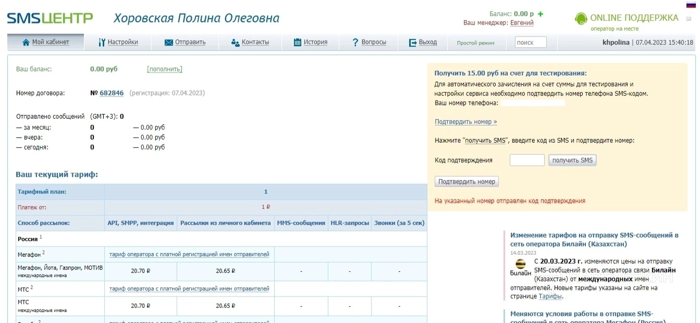Click the Билайн logo in the news item
This screenshot has height=323, width=700.
point(520,267)
